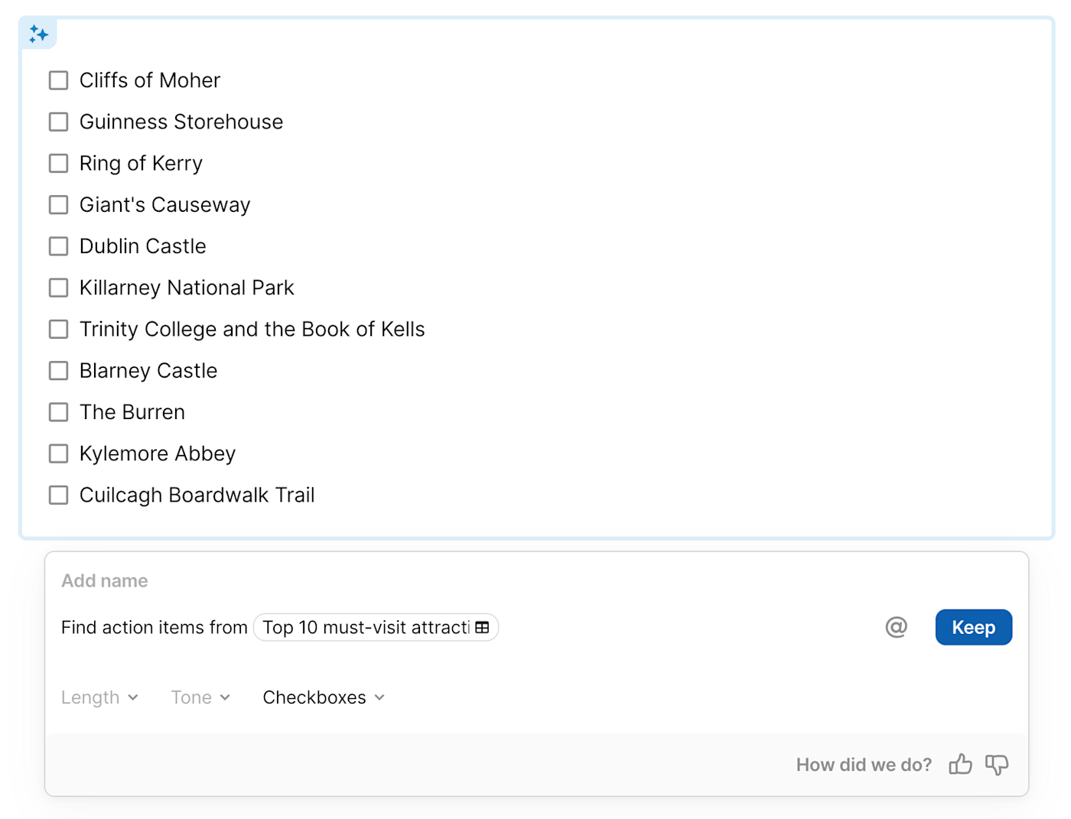The image size is (1071, 819).
Task: Mark Ring of Kerry as done
Action: click(58, 163)
